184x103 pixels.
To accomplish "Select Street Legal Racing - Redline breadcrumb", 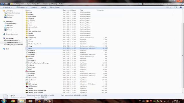I will pos(53,4).
